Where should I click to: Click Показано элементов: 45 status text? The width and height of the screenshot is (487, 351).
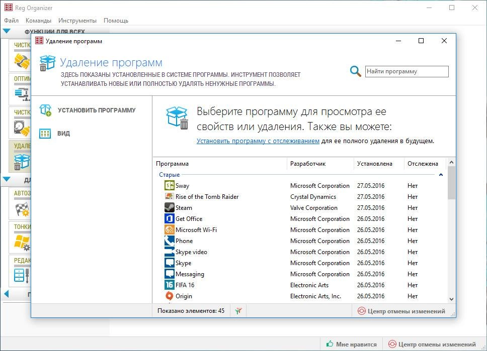(191, 311)
